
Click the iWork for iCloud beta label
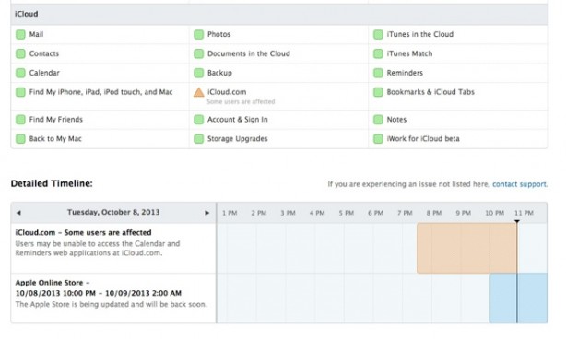coord(423,139)
